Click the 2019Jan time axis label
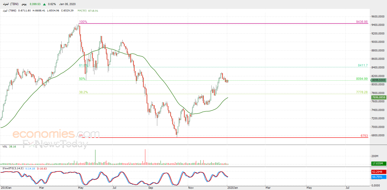The height and width of the screenshot is (190, 387). pyautogui.click(x=6, y=188)
